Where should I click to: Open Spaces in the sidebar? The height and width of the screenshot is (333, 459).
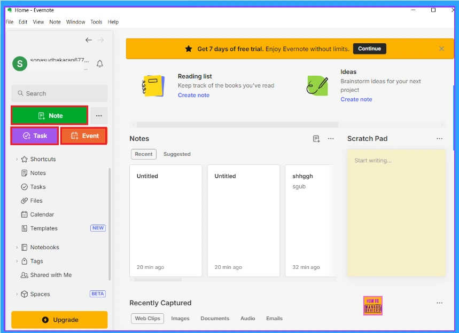[40, 294]
